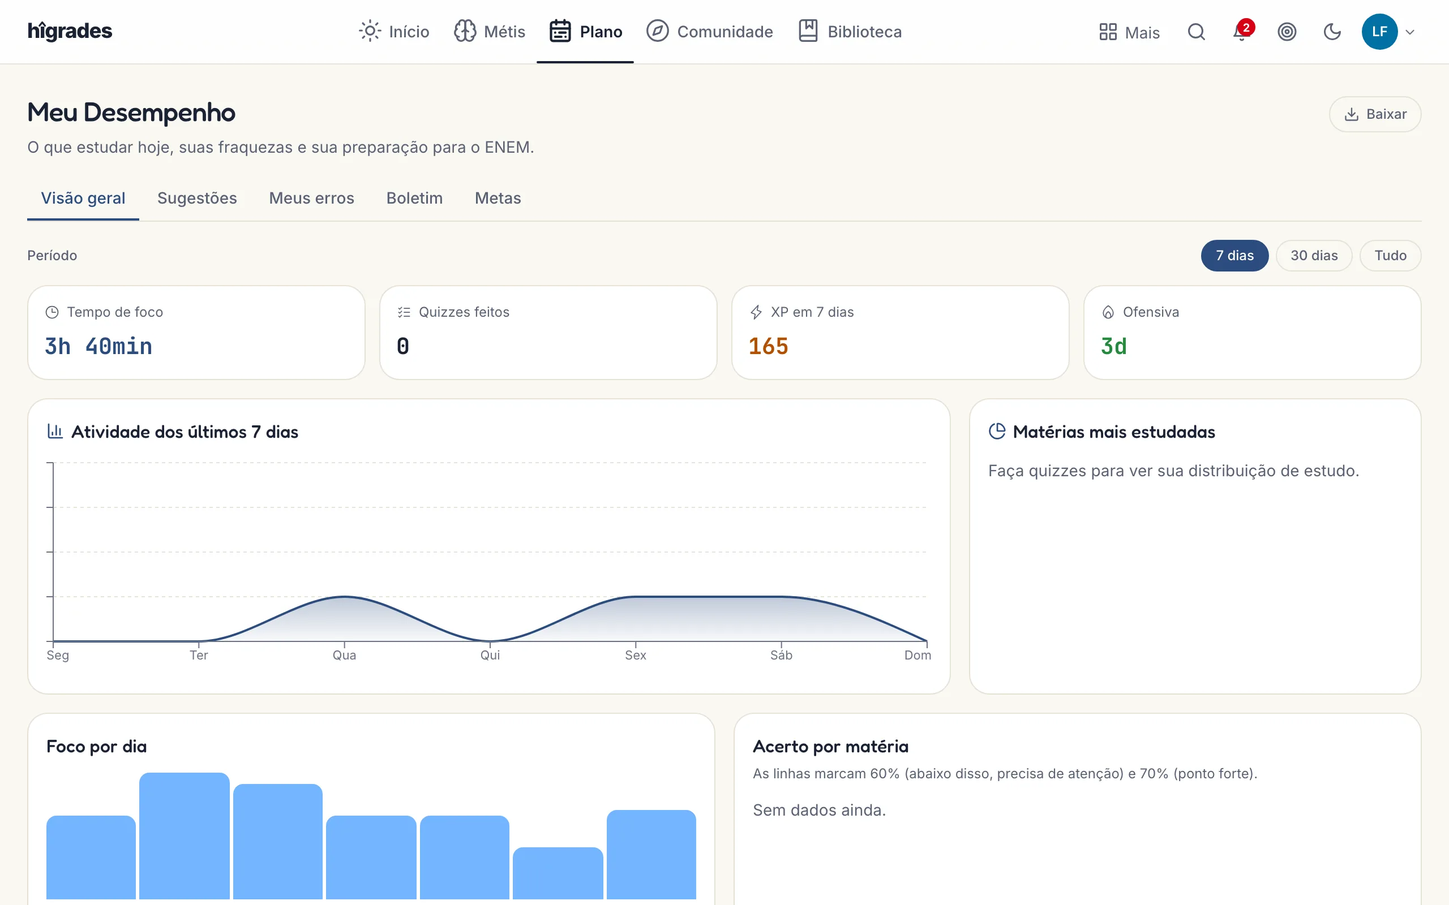Image resolution: width=1449 pixels, height=905 pixels.
Task: Click the checklist icon on Quizzes feitos
Action: [404, 312]
